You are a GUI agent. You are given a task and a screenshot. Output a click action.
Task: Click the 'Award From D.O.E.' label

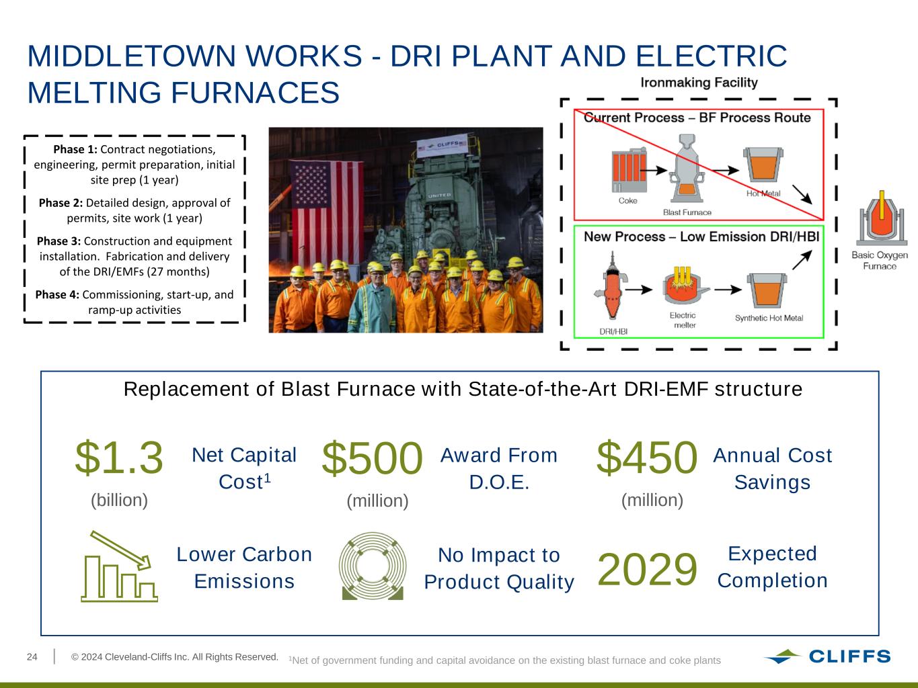coord(499,468)
